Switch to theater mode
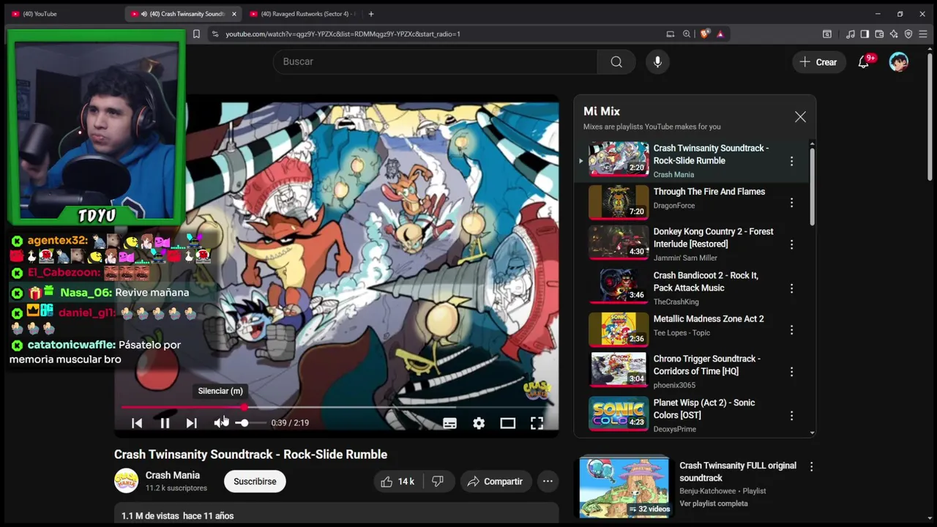The image size is (937, 527). click(507, 423)
